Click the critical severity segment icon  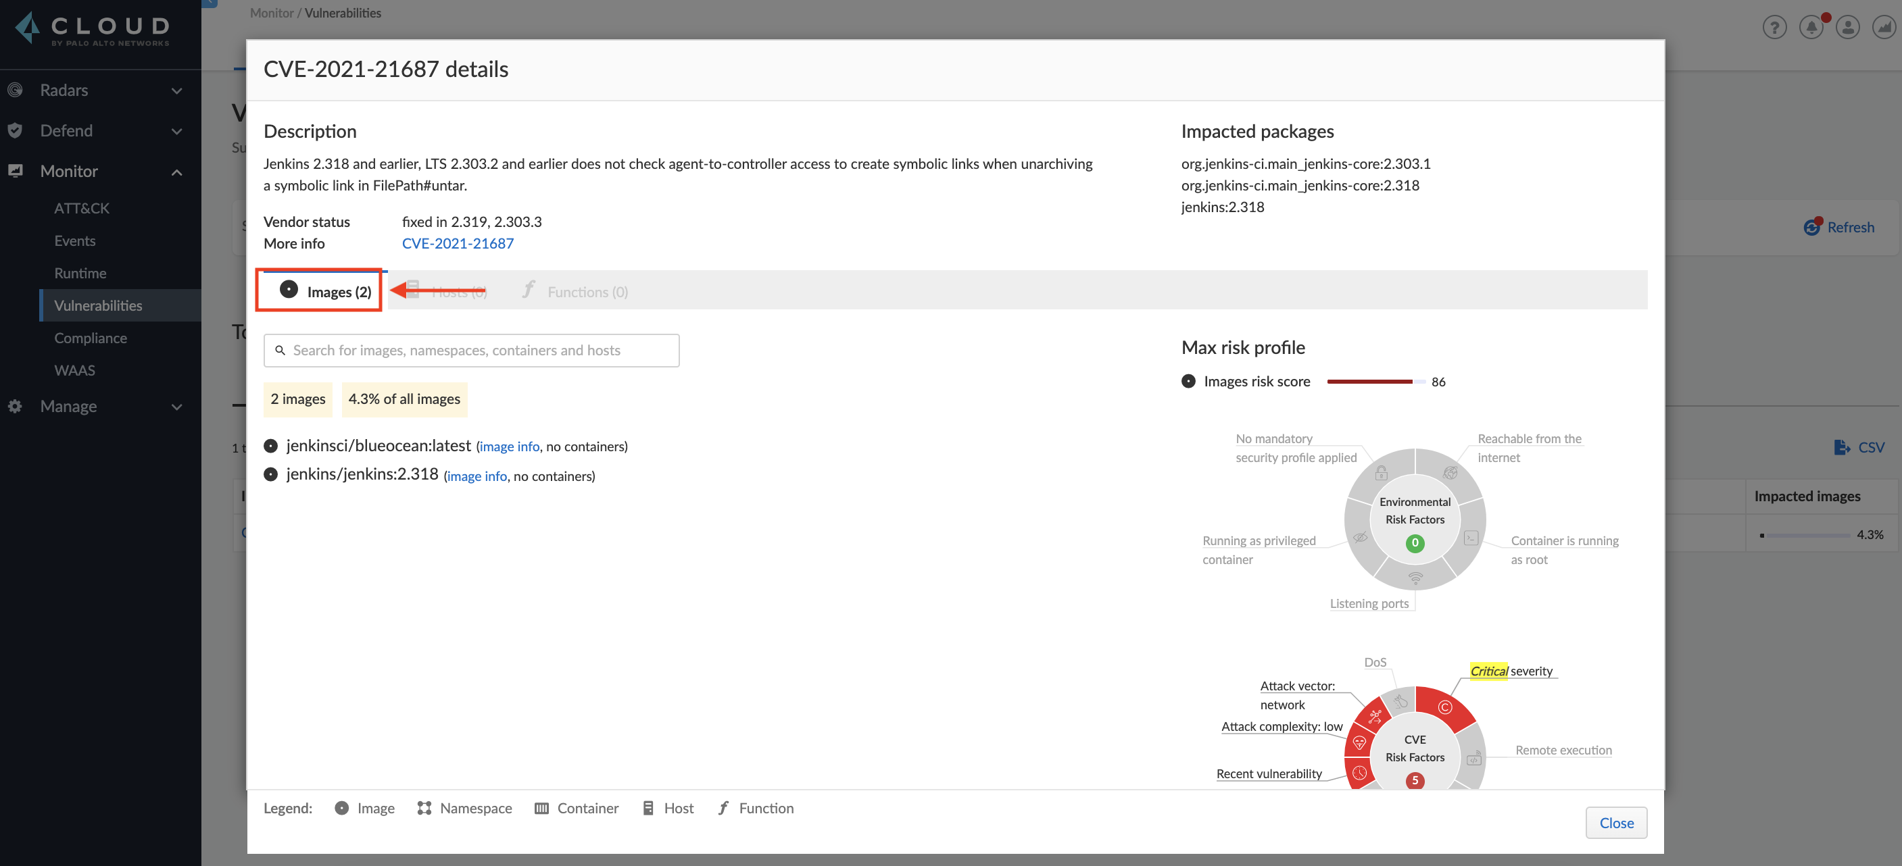[x=1445, y=707]
